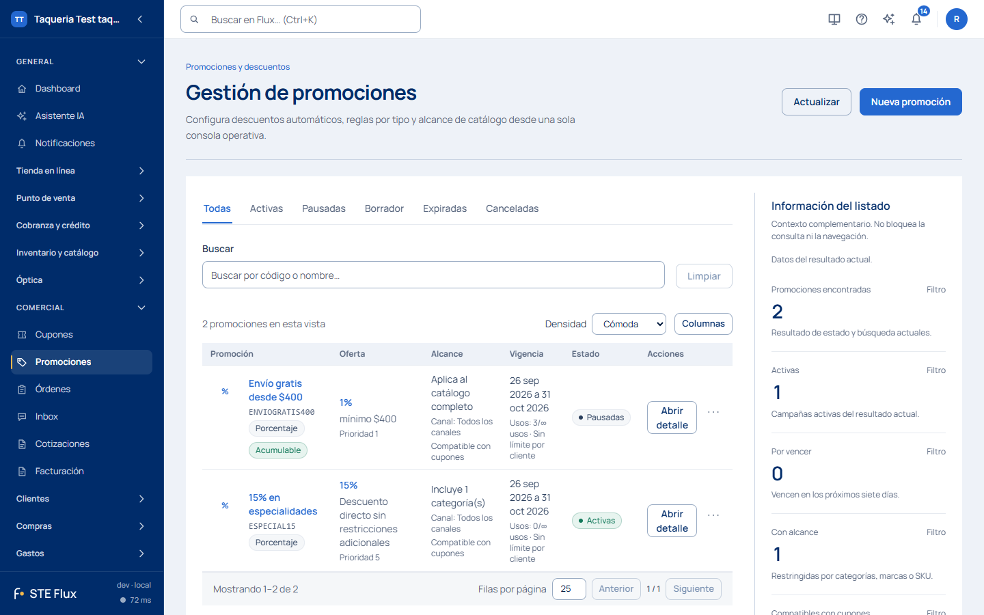The height and width of the screenshot is (615, 984).
Task: Open the help question mark icon
Action: [x=862, y=19]
